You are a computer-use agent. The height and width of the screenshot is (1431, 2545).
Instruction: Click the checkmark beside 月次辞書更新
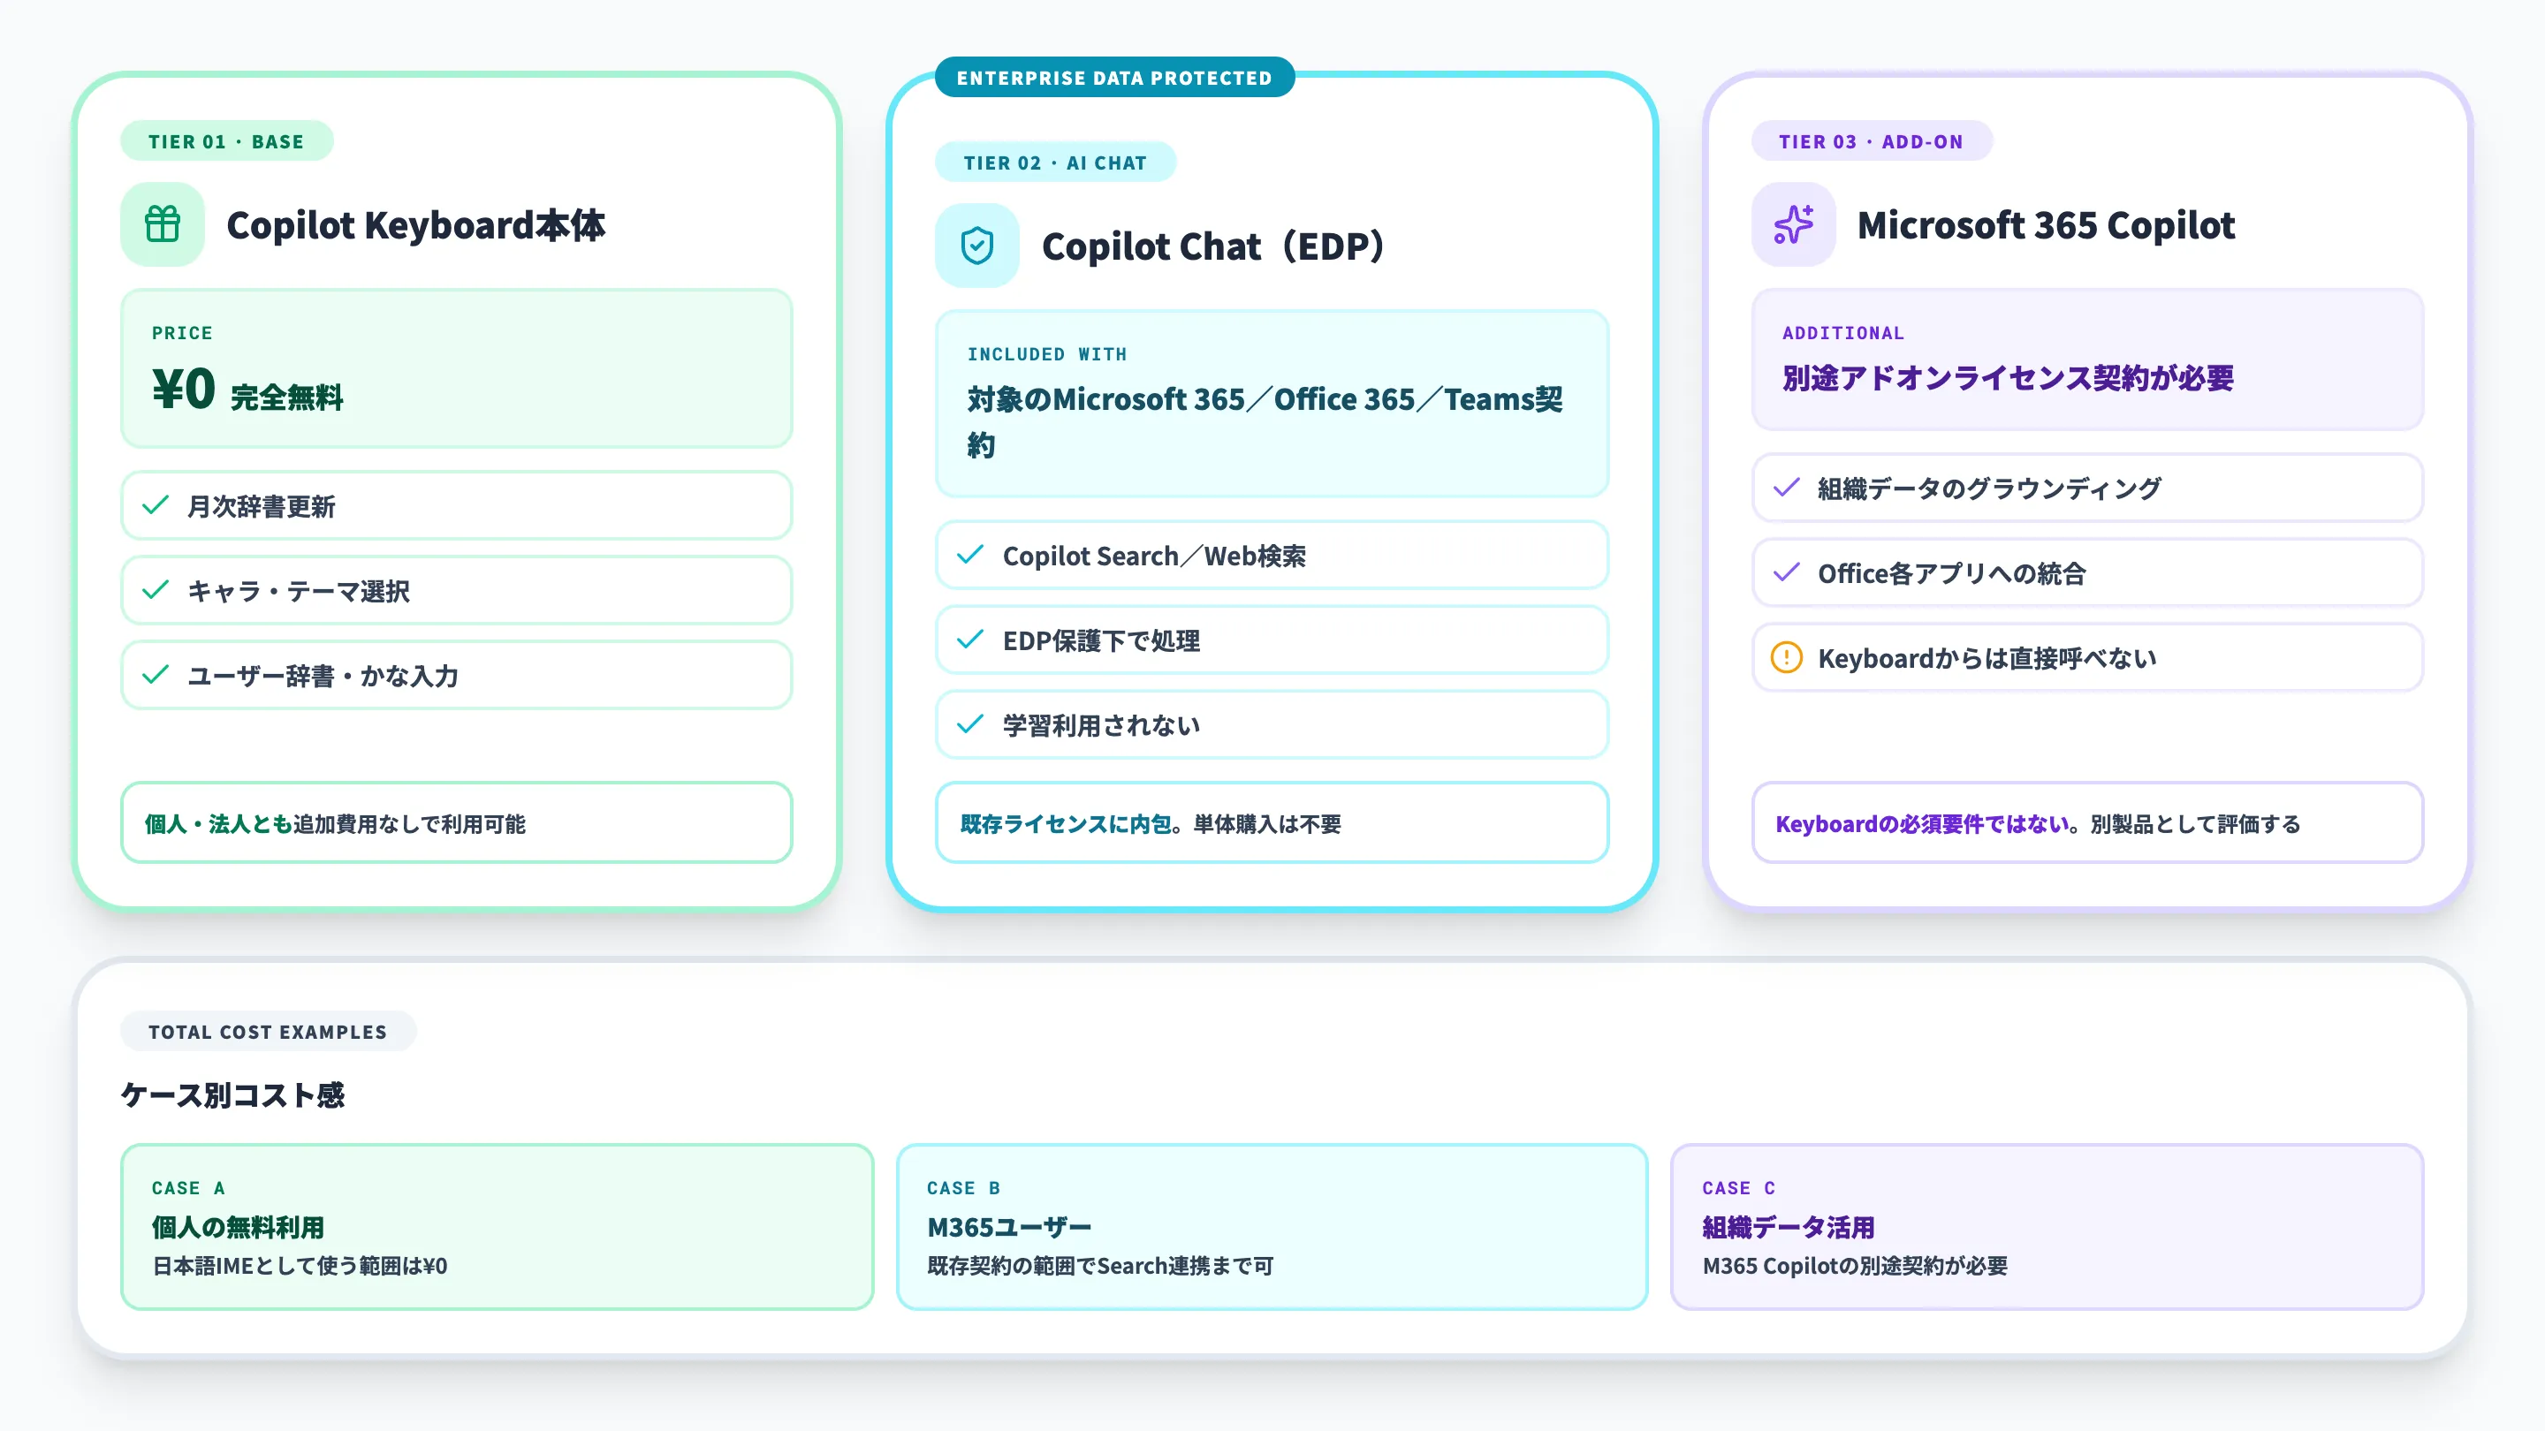[x=156, y=505]
